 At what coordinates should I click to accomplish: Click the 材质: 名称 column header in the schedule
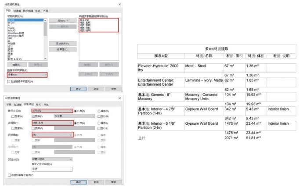[204, 56]
